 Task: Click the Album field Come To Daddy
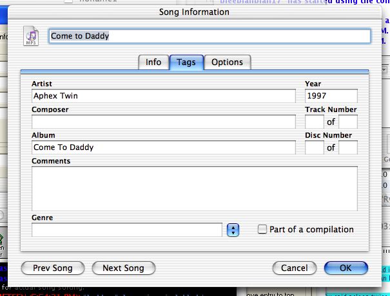point(164,147)
